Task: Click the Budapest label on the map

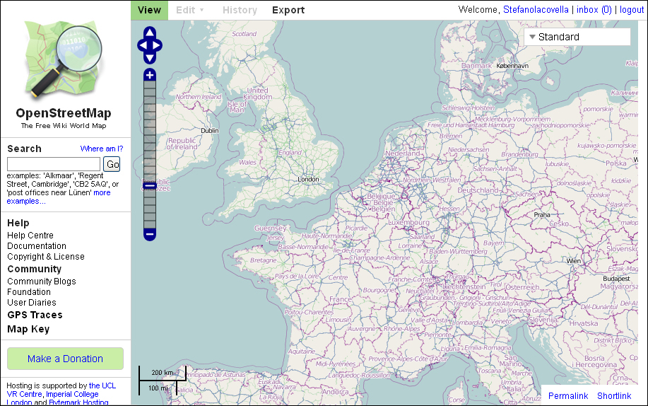Action: tap(616, 279)
